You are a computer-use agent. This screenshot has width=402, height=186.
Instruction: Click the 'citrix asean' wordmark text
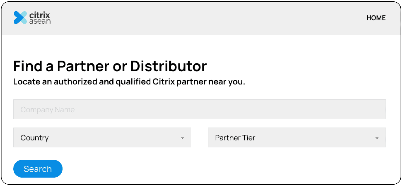click(x=40, y=18)
